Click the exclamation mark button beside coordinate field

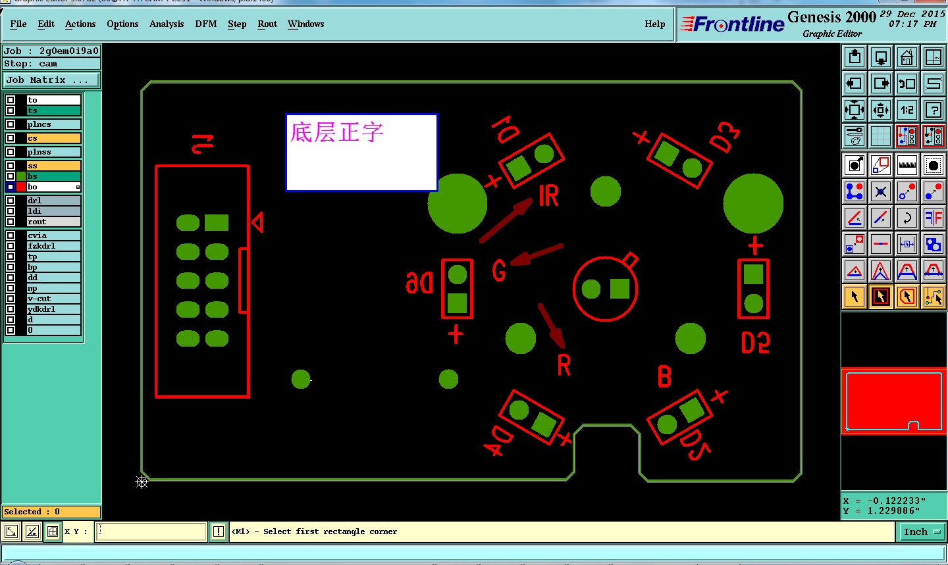point(219,531)
